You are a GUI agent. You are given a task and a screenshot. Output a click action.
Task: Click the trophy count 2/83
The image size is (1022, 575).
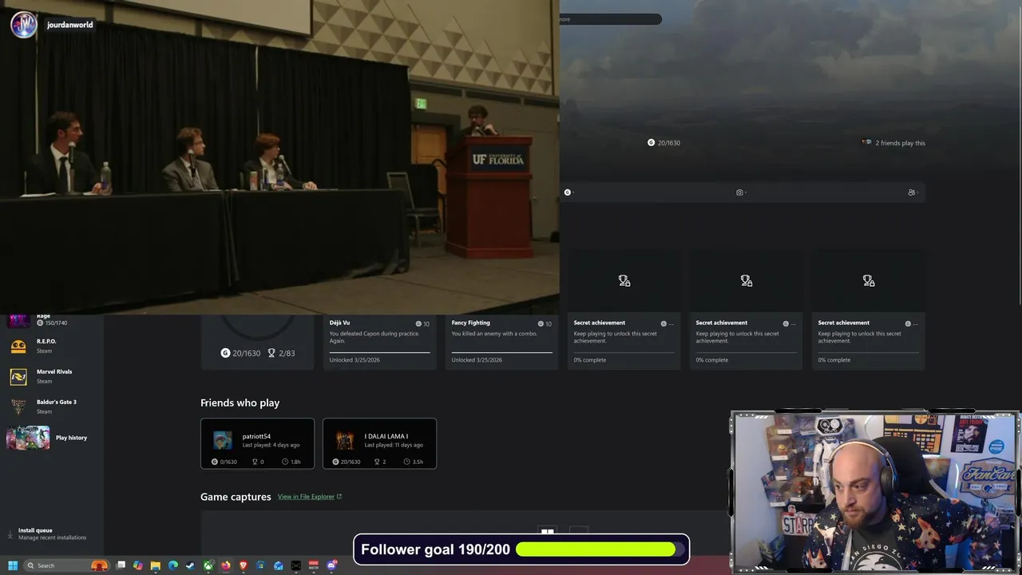[x=281, y=353]
